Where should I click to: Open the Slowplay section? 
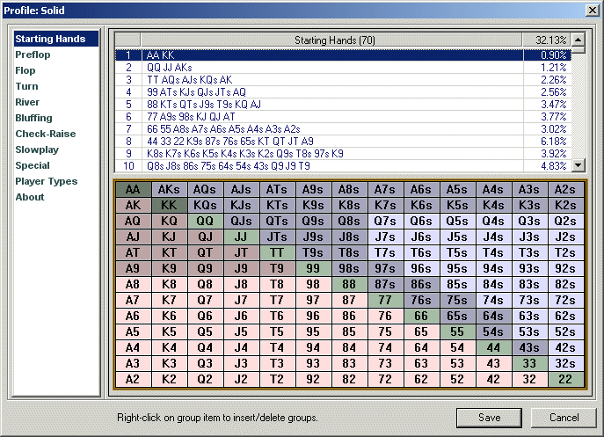click(x=37, y=149)
